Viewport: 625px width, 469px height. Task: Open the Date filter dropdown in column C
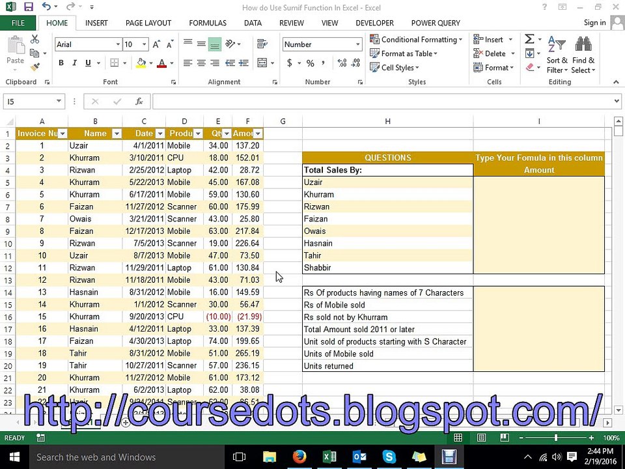(x=160, y=134)
